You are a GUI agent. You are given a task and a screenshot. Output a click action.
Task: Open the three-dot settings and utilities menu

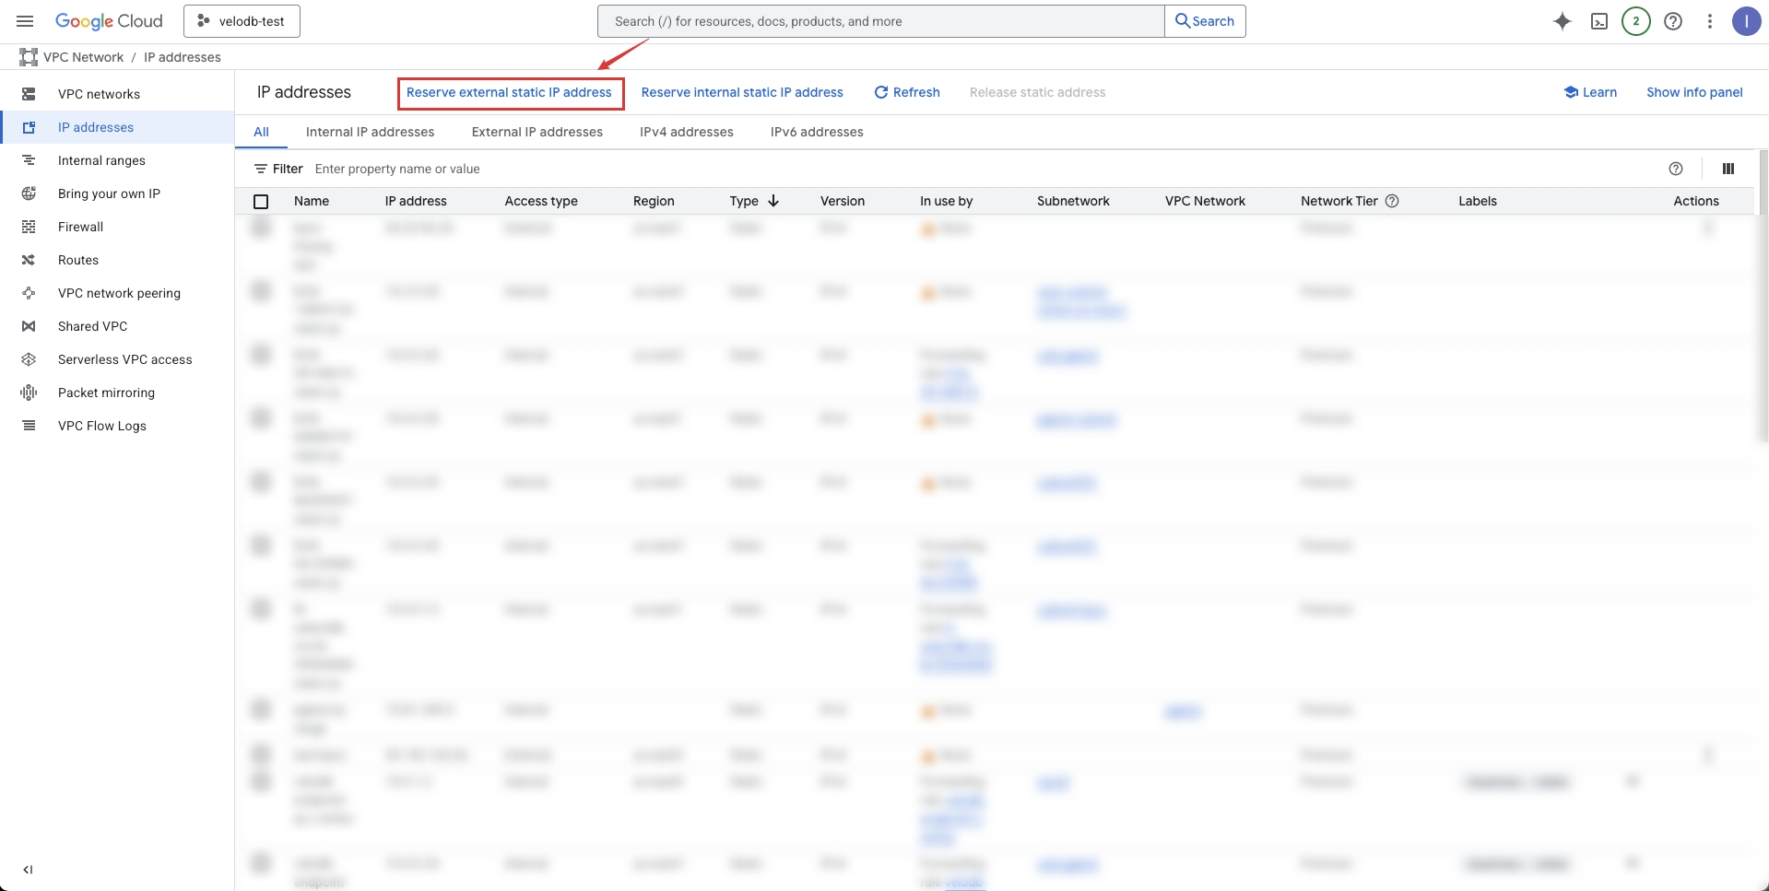pyautogui.click(x=1709, y=21)
